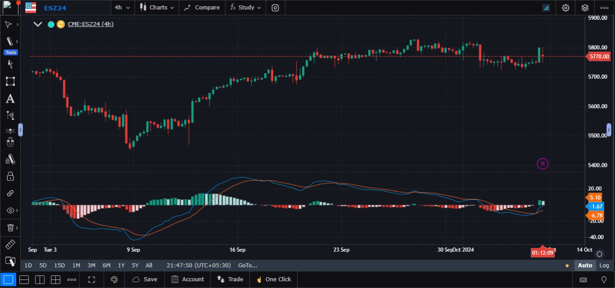The height and width of the screenshot is (288, 615).
Task: Expand pencil tool options arrow
Action: pyautogui.click(x=17, y=41)
